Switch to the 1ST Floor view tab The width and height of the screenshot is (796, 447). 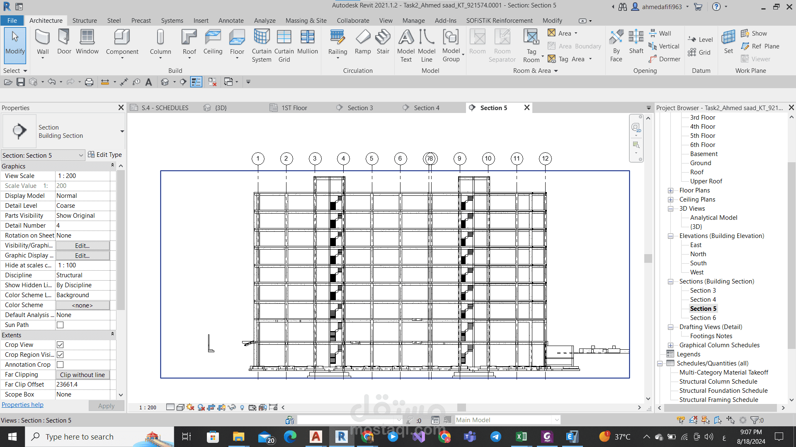pyautogui.click(x=294, y=108)
